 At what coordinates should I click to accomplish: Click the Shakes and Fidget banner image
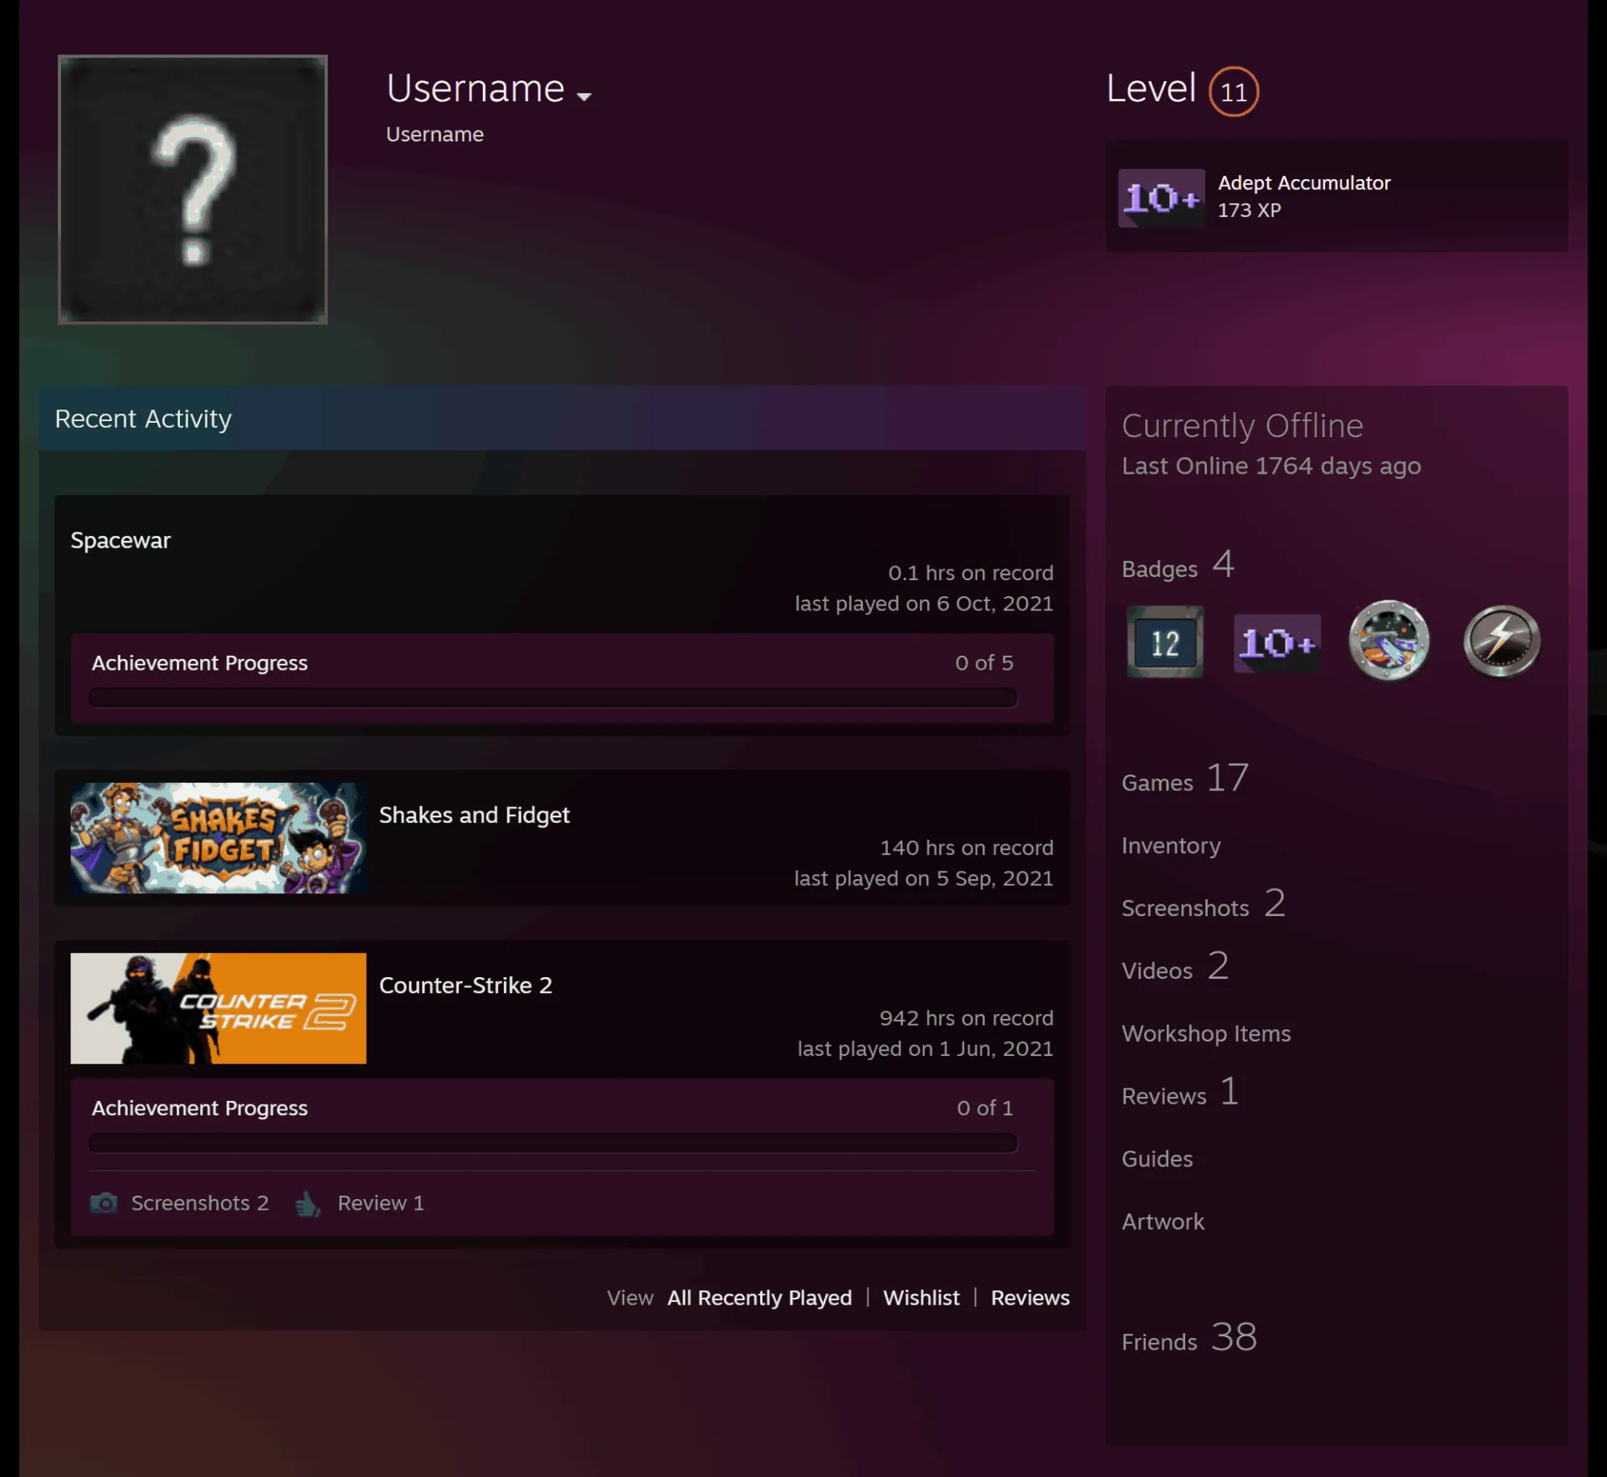[x=218, y=837]
